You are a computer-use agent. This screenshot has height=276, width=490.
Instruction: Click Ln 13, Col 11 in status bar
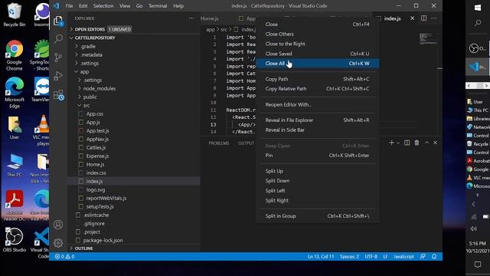321,256
